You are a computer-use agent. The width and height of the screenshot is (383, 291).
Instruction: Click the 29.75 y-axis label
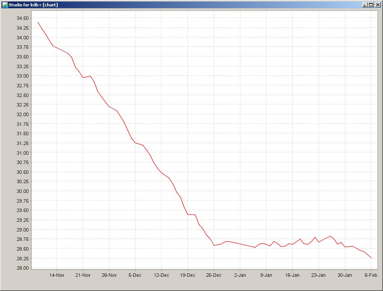(x=22, y=201)
